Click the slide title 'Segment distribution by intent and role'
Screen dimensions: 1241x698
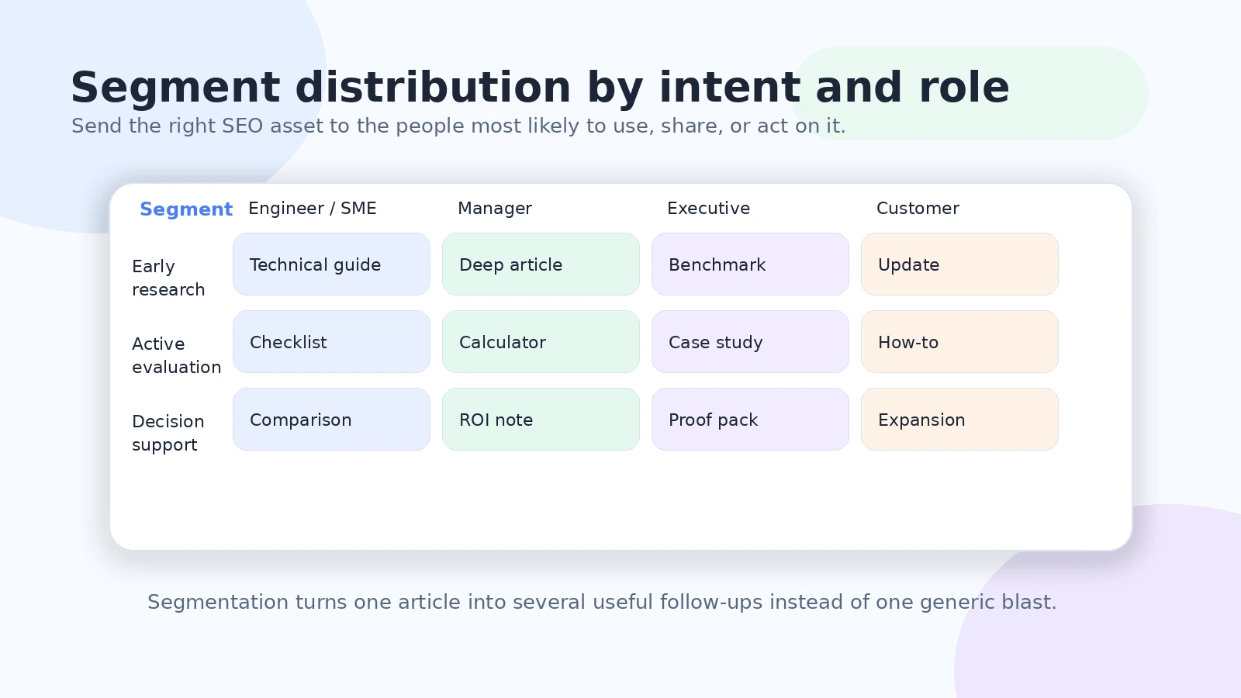540,88
